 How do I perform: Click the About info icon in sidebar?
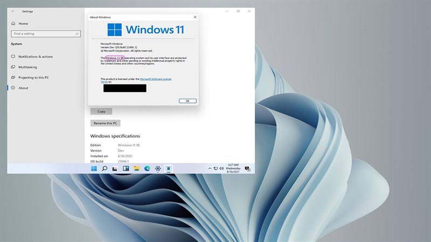13,88
